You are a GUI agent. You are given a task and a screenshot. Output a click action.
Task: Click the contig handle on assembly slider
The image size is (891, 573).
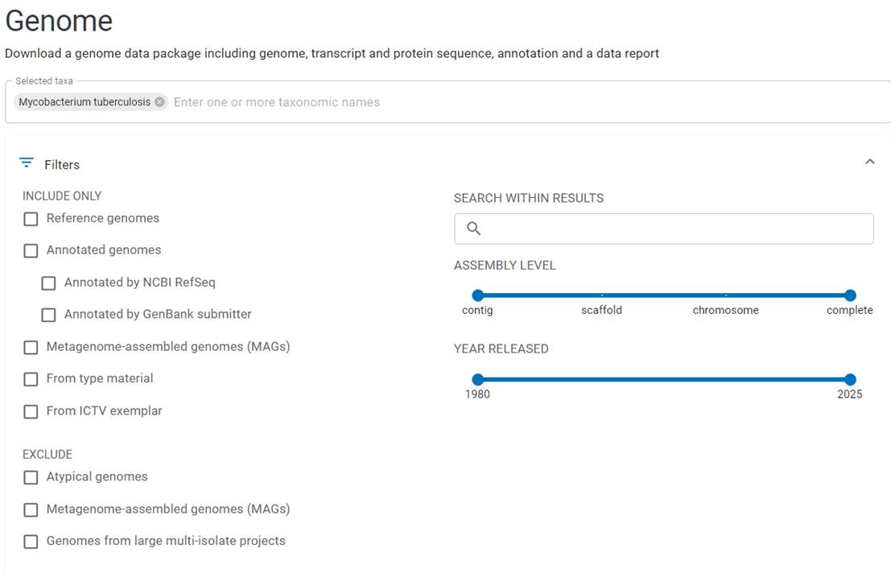tap(478, 295)
